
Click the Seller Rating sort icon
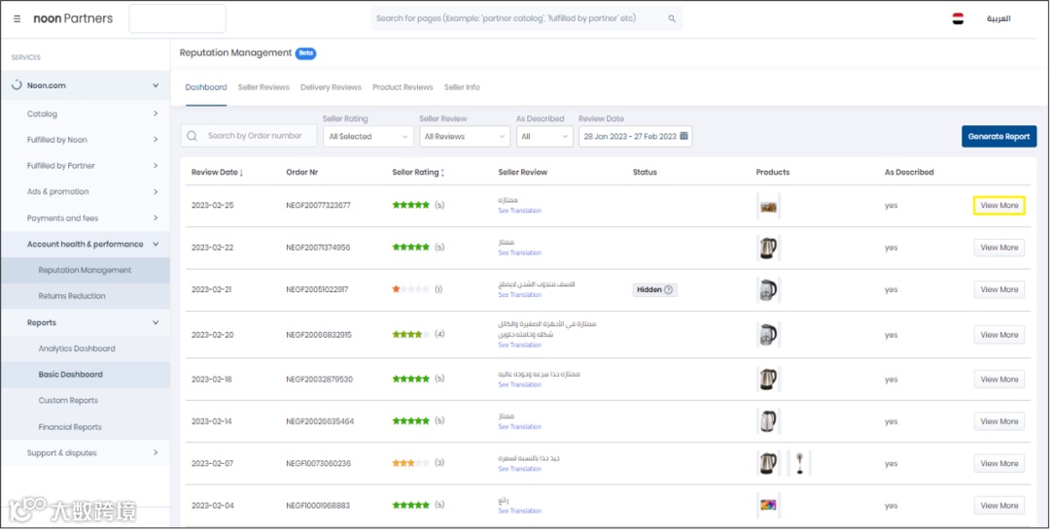tap(443, 173)
